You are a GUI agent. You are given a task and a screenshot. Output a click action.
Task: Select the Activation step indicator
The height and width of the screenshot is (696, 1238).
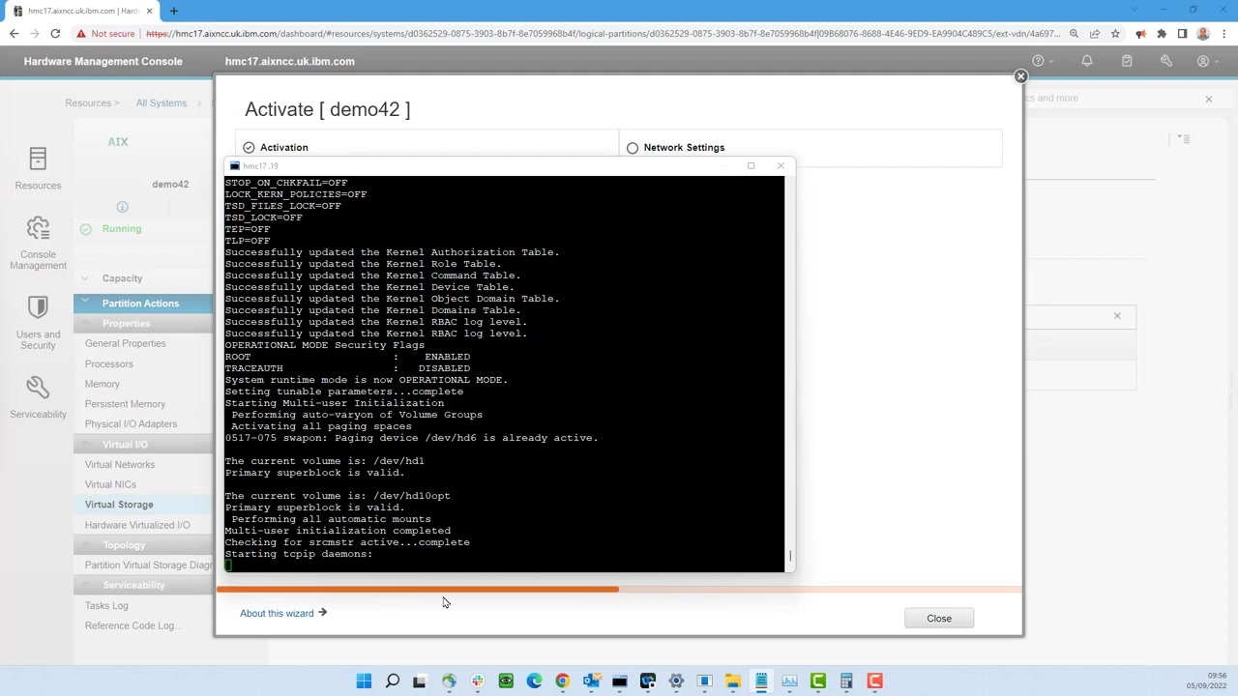coord(249,148)
